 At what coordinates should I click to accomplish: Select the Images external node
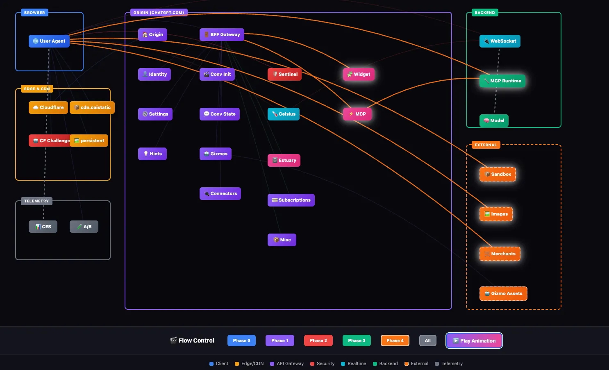point(496,214)
